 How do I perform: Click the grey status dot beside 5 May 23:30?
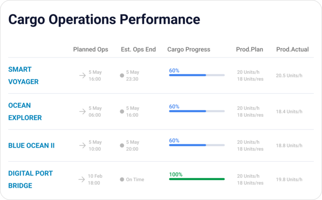(122, 76)
